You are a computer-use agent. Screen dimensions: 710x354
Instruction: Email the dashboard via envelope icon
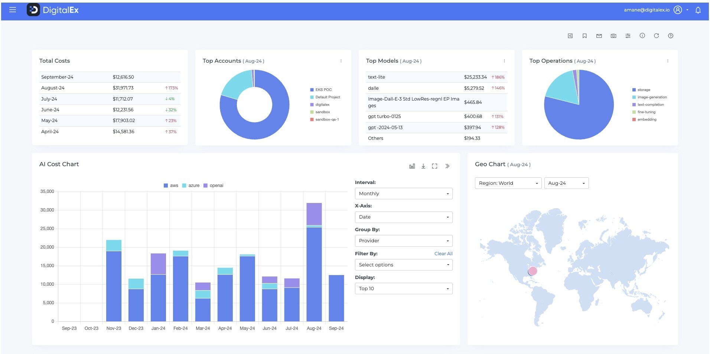pyautogui.click(x=599, y=36)
